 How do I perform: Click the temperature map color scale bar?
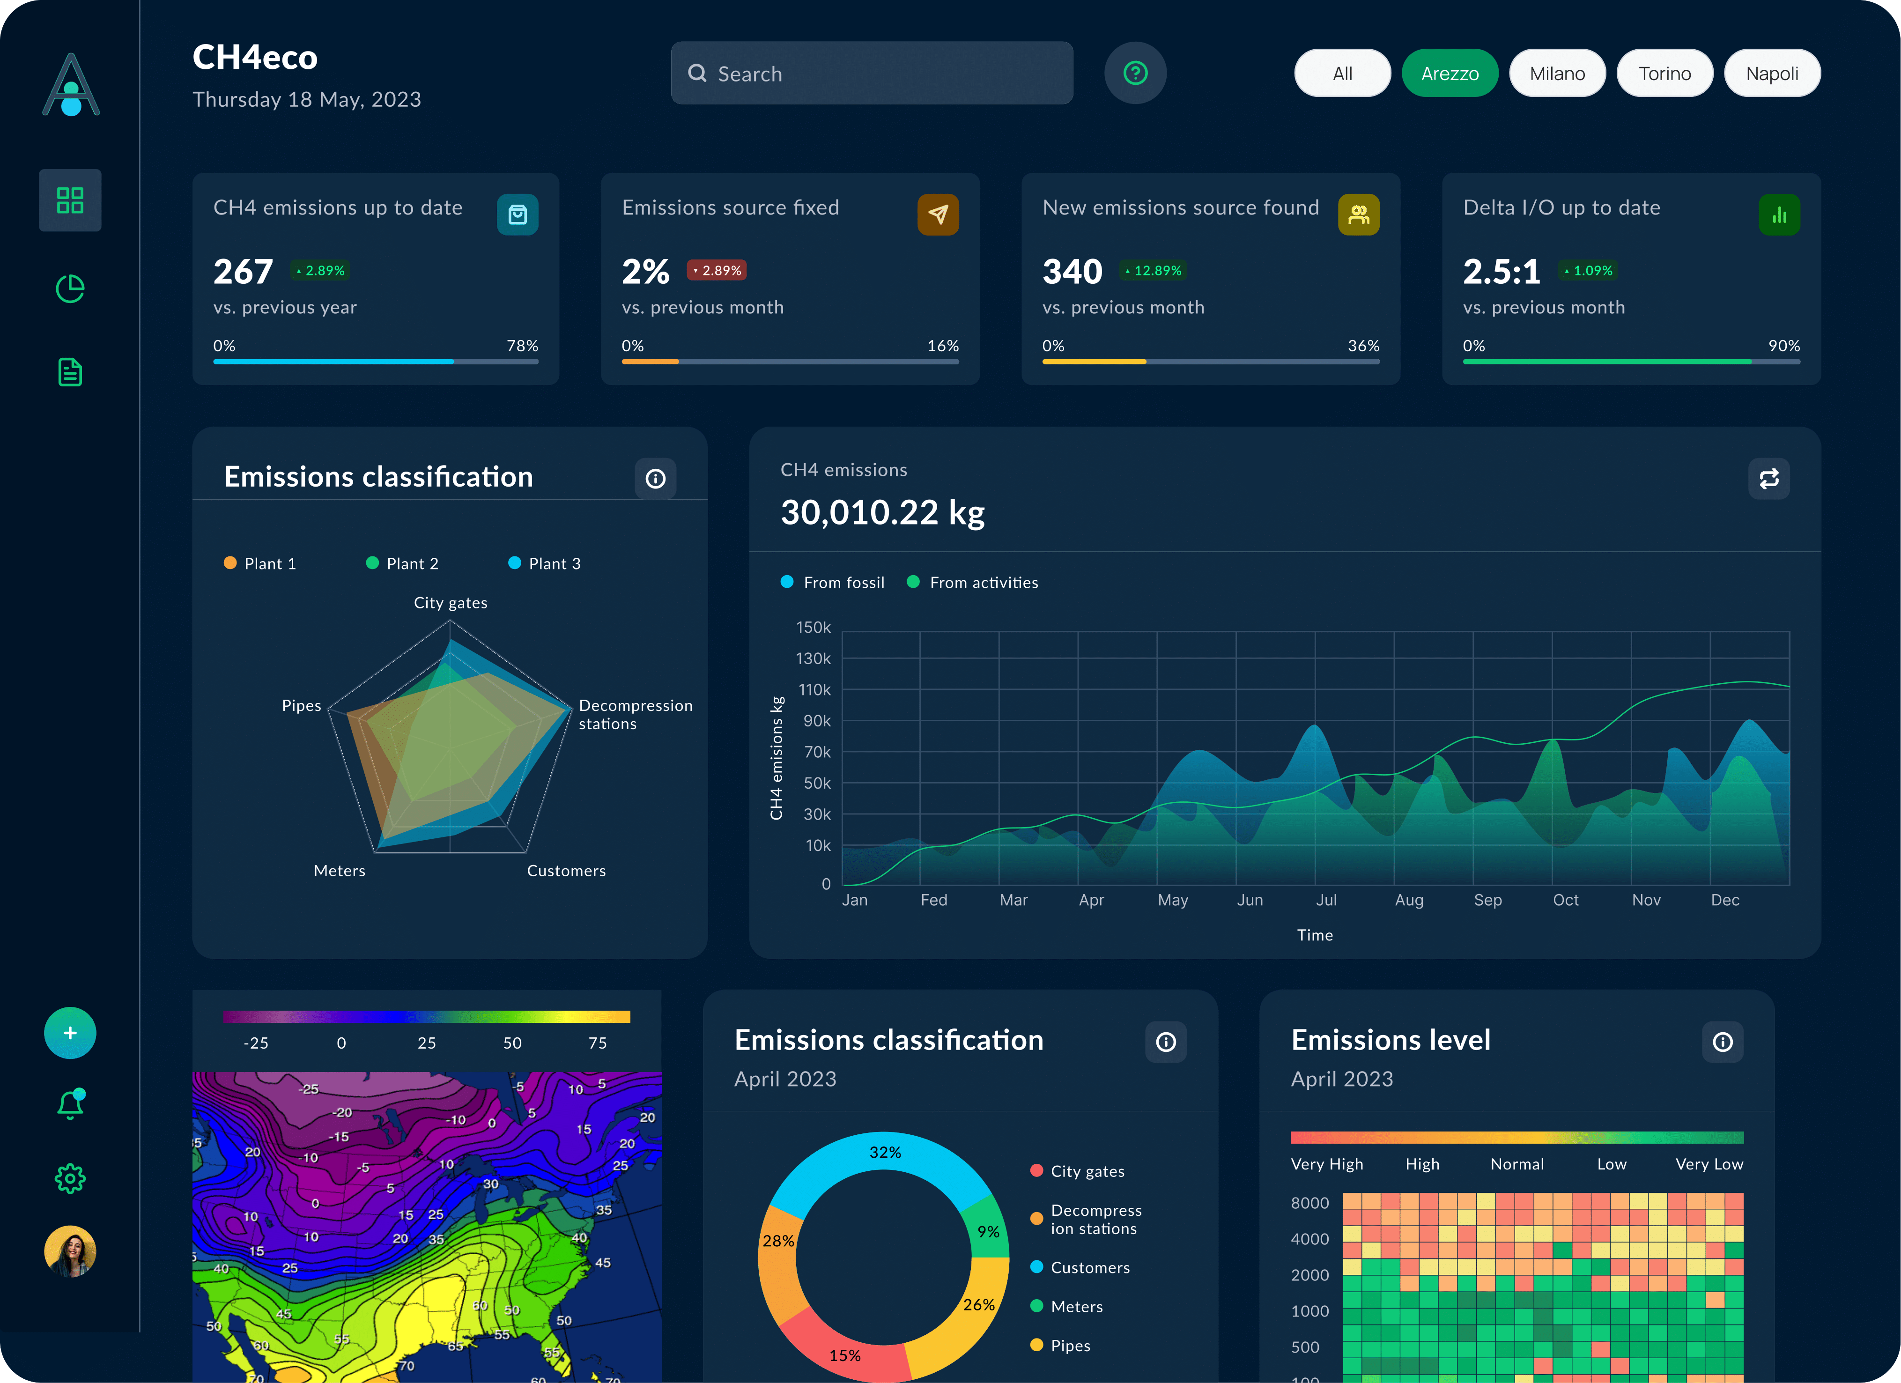pyautogui.click(x=427, y=1017)
